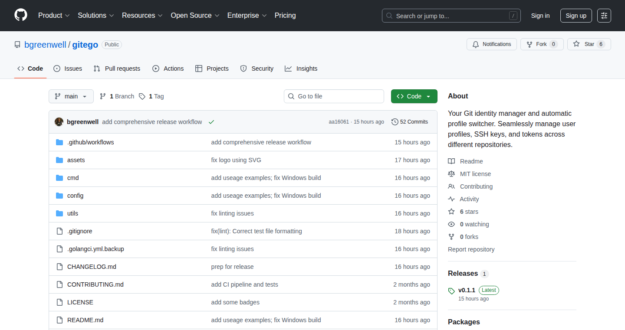Click the magnifier icon in search bar
Viewport: 625px width, 330px height.
(x=389, y=16)
